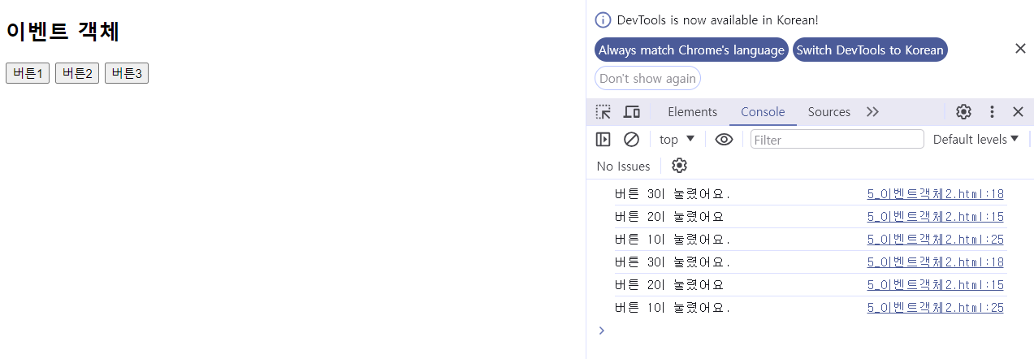Switch to the Sources tab
Image resolution: width=1034 pixels, height=359 pixels.
pos(828,112)
